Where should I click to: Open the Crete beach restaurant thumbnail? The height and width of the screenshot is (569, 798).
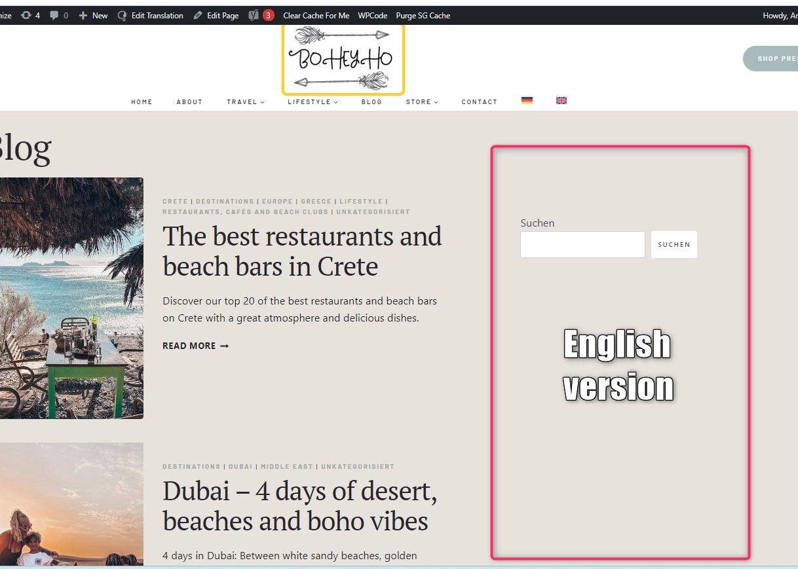tap(71, 298)
